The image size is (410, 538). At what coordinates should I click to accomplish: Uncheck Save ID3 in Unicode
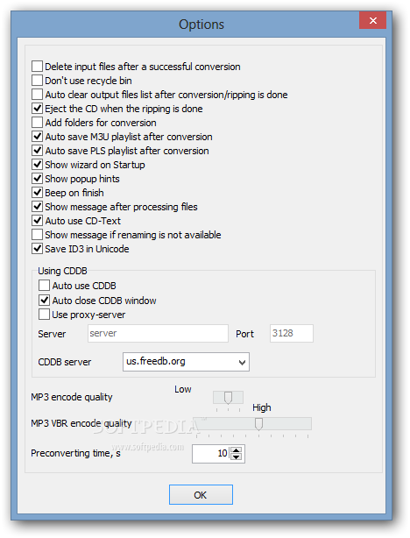pyautogui.click(x=37, y=249)
